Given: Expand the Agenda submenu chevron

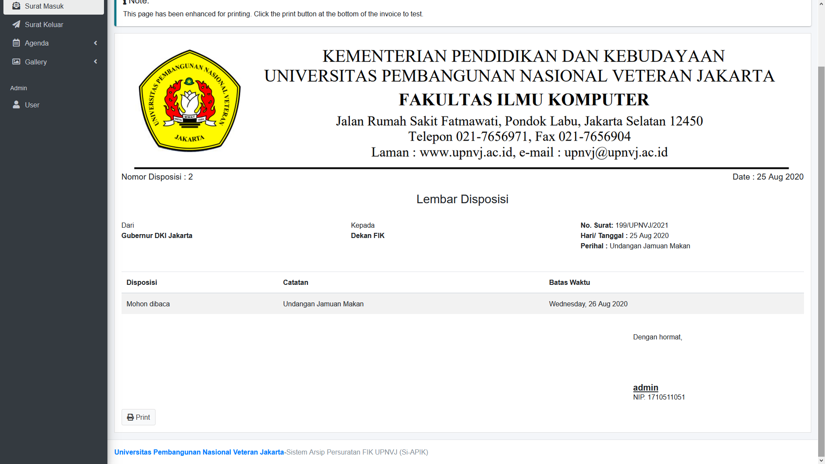Looking at the screenshot, I should click(x=95, y=43).
